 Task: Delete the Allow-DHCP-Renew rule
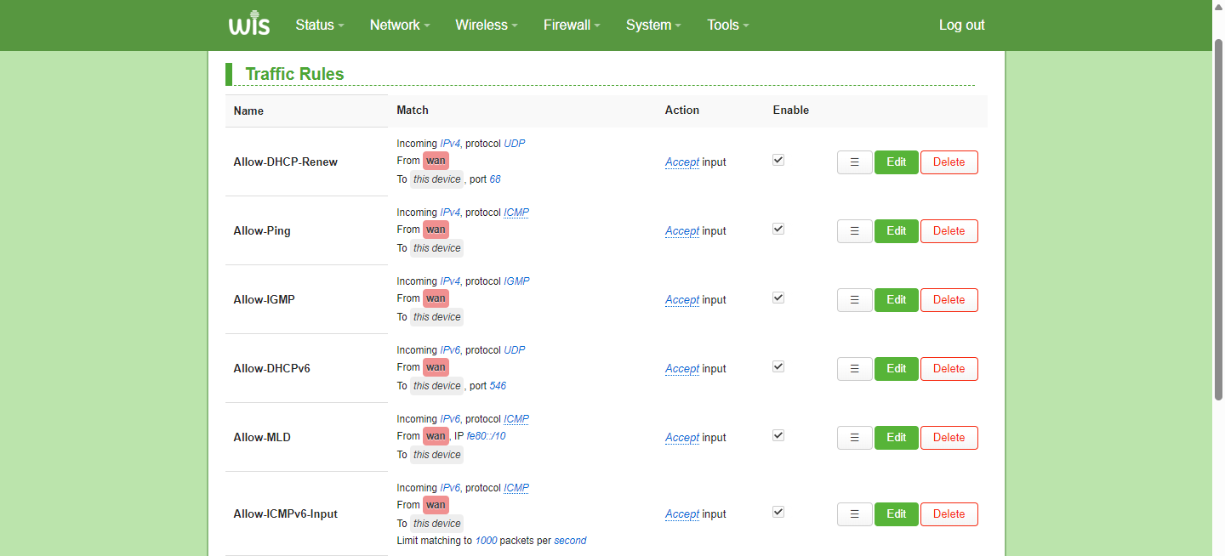click(949, 162)
